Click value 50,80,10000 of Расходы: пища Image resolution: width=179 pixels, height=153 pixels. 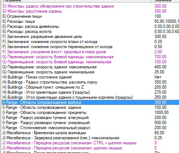coord(167,21)
